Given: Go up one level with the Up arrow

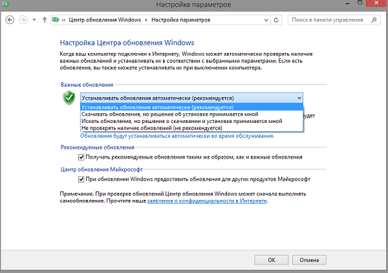Looking at the screenshot, I should point(45,20).
